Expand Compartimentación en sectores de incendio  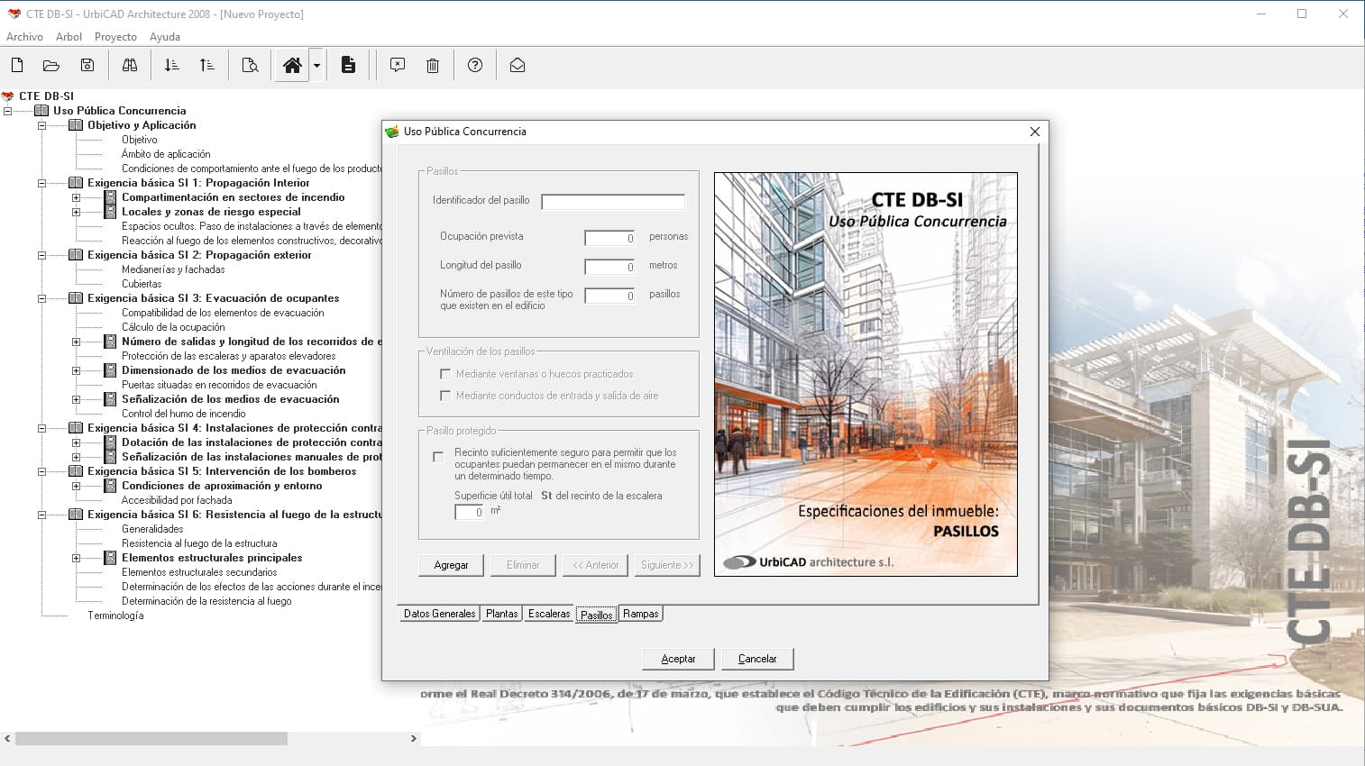[x=76, y=197]
